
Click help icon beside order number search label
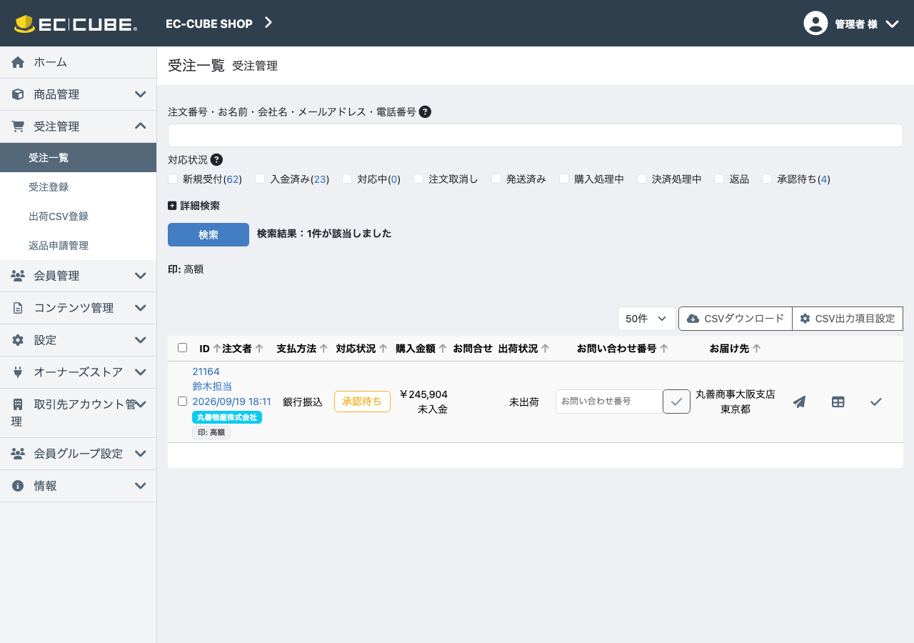pos(425,111)
